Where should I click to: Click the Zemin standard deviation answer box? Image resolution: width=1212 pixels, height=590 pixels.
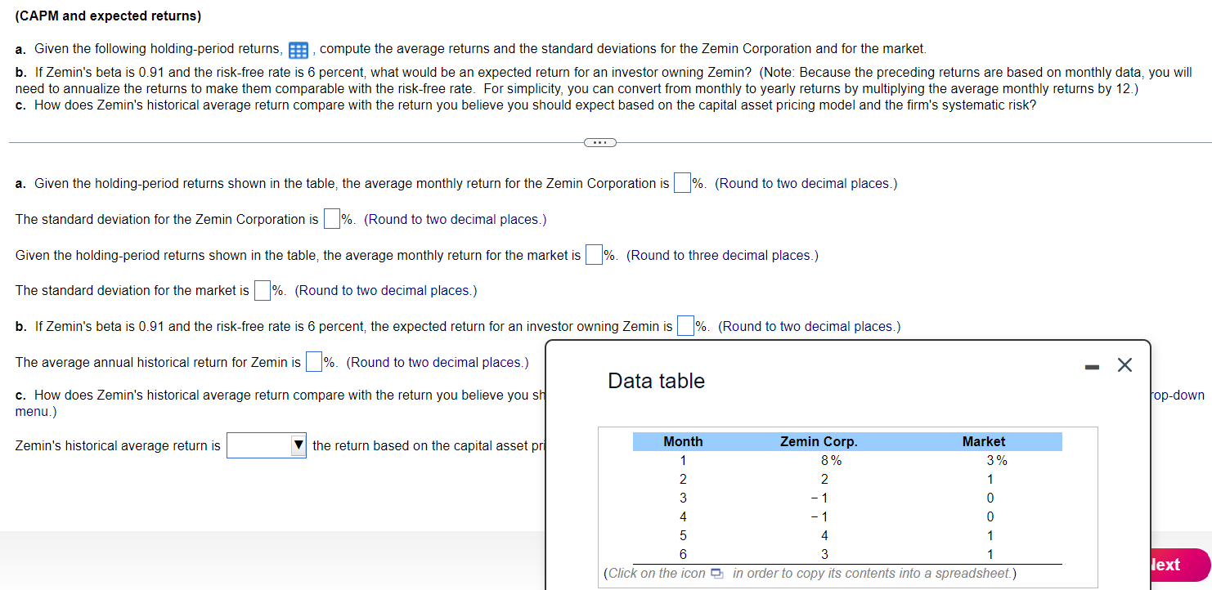click(x=331, y=218)
